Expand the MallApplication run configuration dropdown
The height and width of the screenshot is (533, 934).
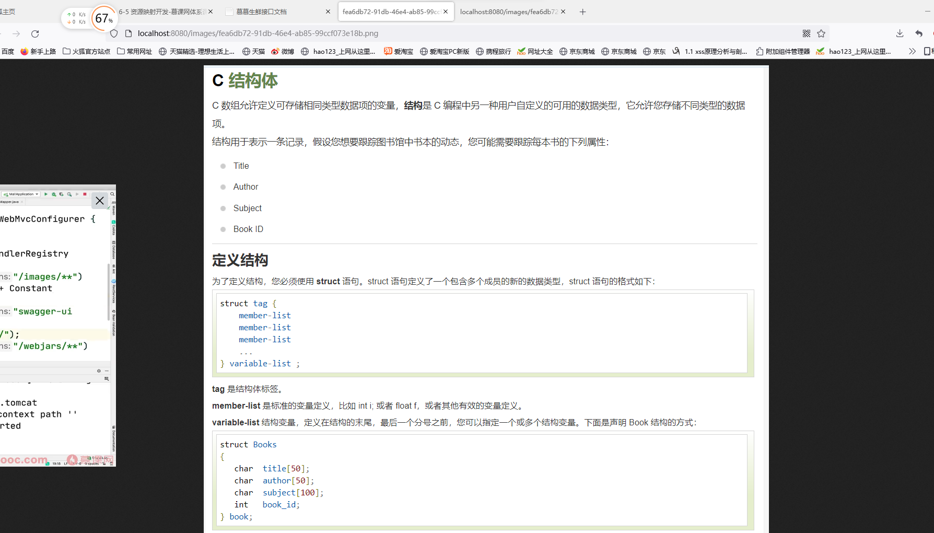click(21, 194)
